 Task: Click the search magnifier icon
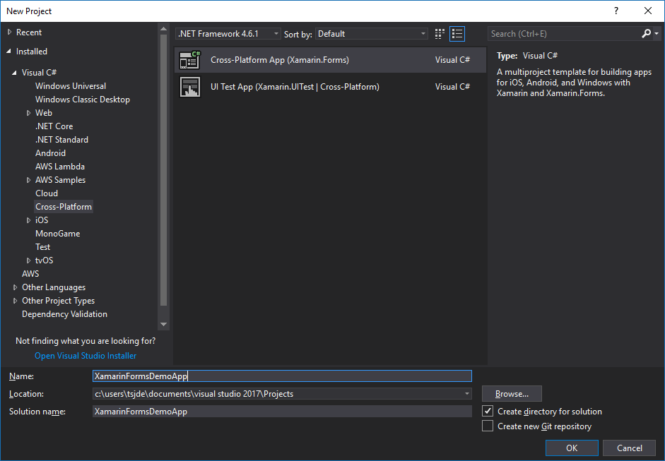pyautogui.click(x=646, y=34)
